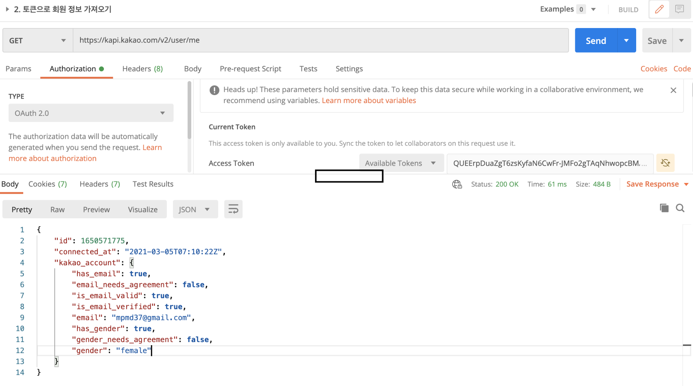Switch to Headers (8) request tab

[142, 69]
